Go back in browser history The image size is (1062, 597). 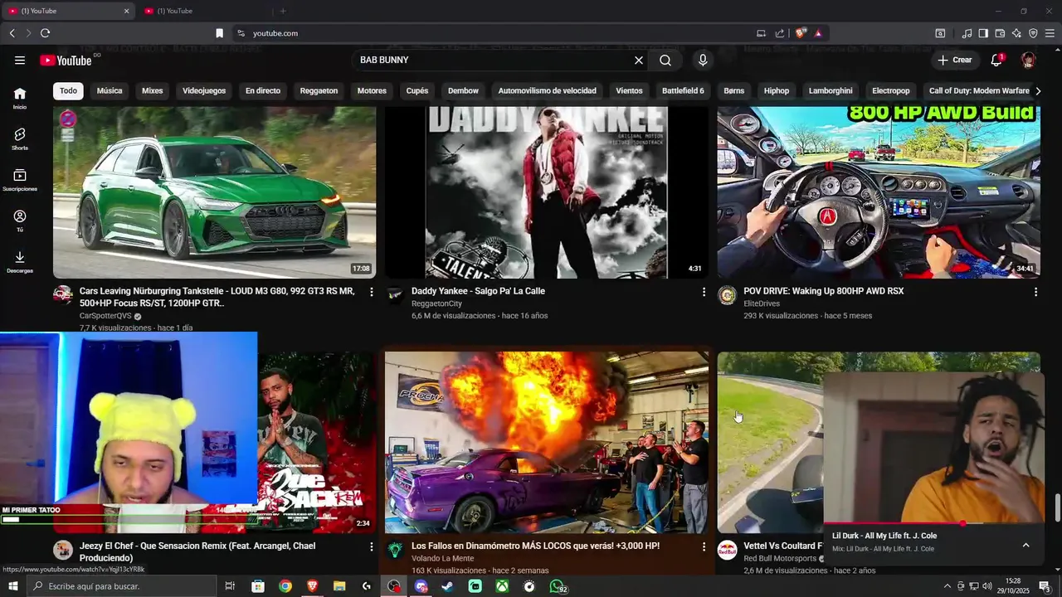tap(12, 33)
